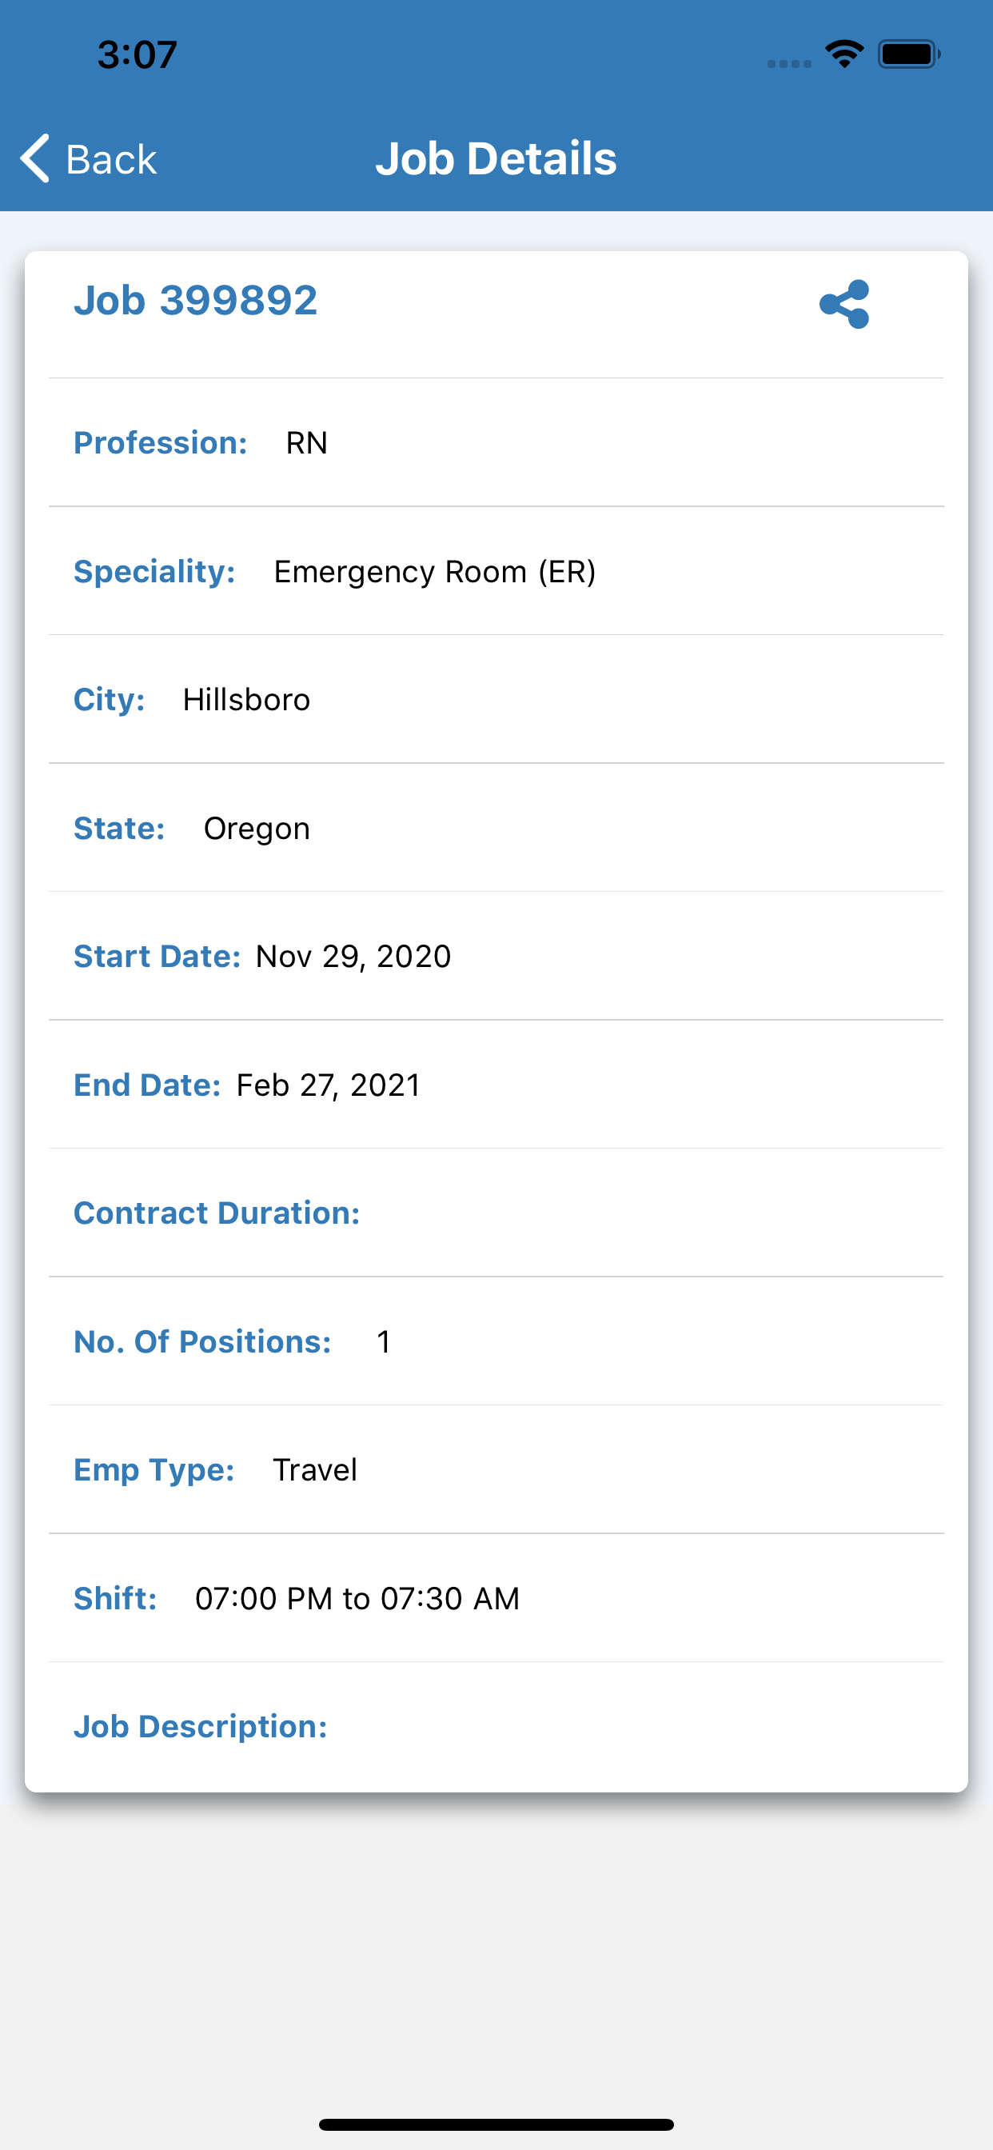Tap the 3:07 clock in status bar
993x2150 pixels.
137,55
